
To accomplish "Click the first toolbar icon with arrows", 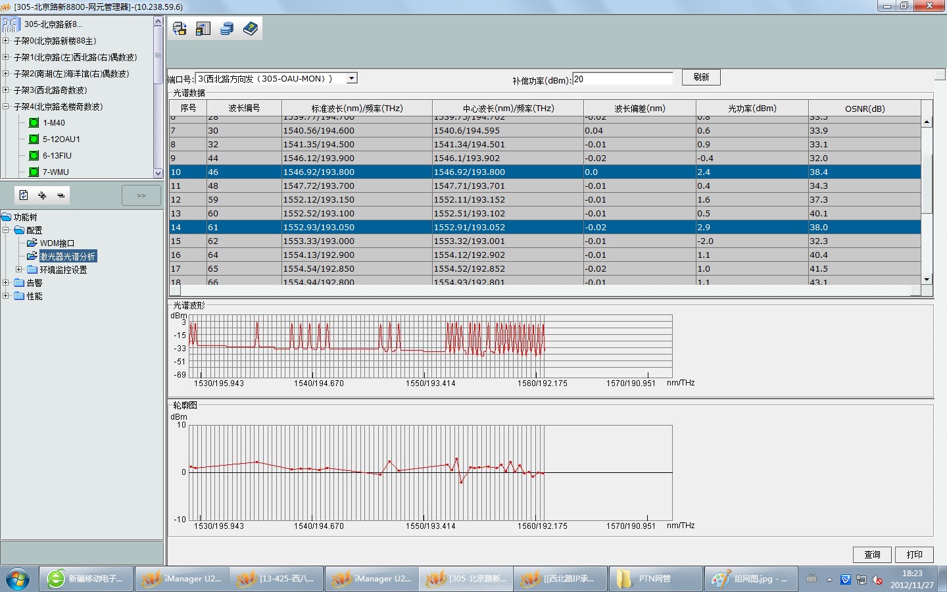I will pos(180,28).
